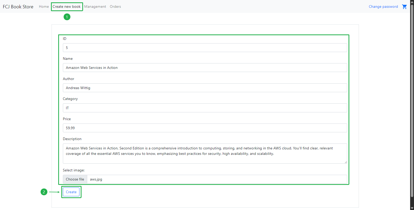This screenshot has width=414, height=210.
Task: Click the FCJ Book Store brand link
Action: coord(18,6)
